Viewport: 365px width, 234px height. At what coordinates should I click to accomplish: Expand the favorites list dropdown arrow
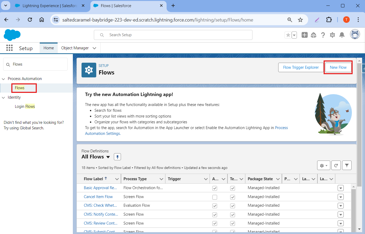pyautogui.click(x=294, y=35)
